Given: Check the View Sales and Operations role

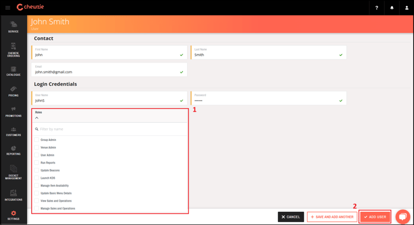Looking at the screenshot, I should click(37, 201).
